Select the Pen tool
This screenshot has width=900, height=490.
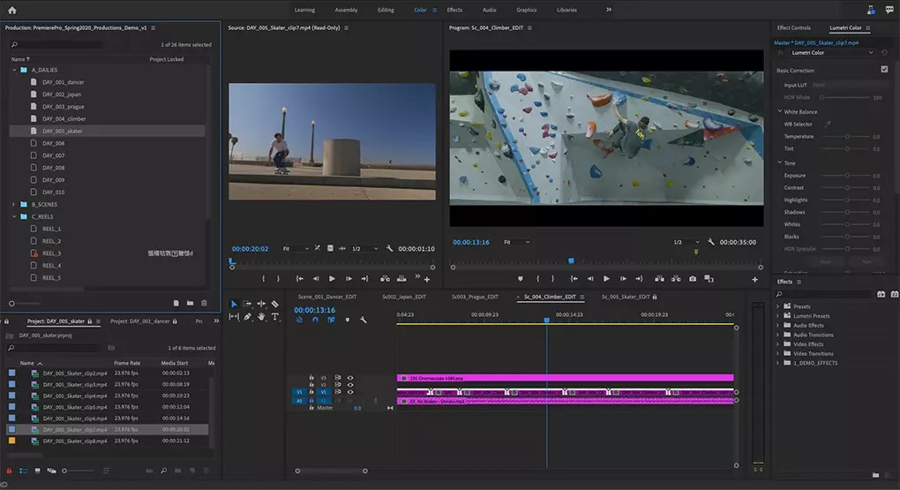tap(247, 317)
